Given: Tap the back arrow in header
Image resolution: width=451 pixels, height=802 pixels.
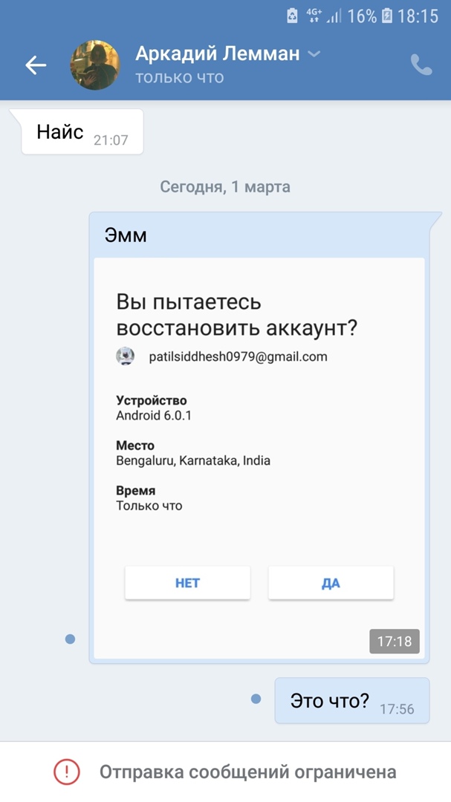Looking at the screenshot, I should point(36,65).
